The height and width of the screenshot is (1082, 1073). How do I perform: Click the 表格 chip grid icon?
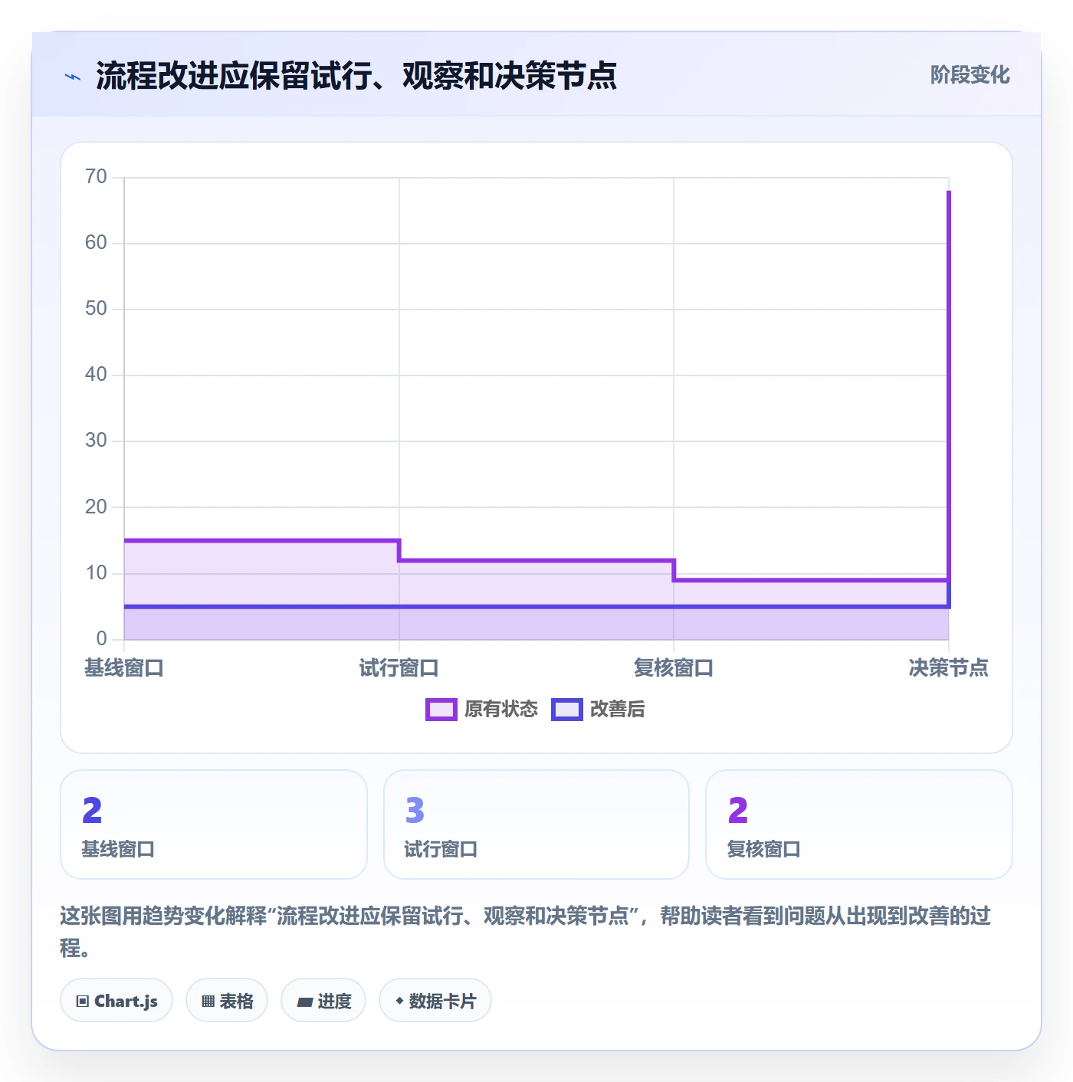click(208, 1001)
